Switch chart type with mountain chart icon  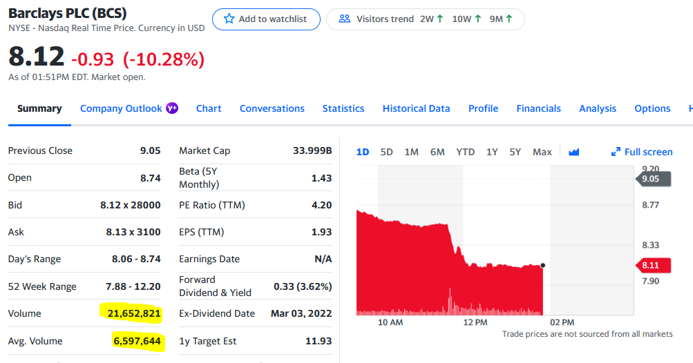573,152
